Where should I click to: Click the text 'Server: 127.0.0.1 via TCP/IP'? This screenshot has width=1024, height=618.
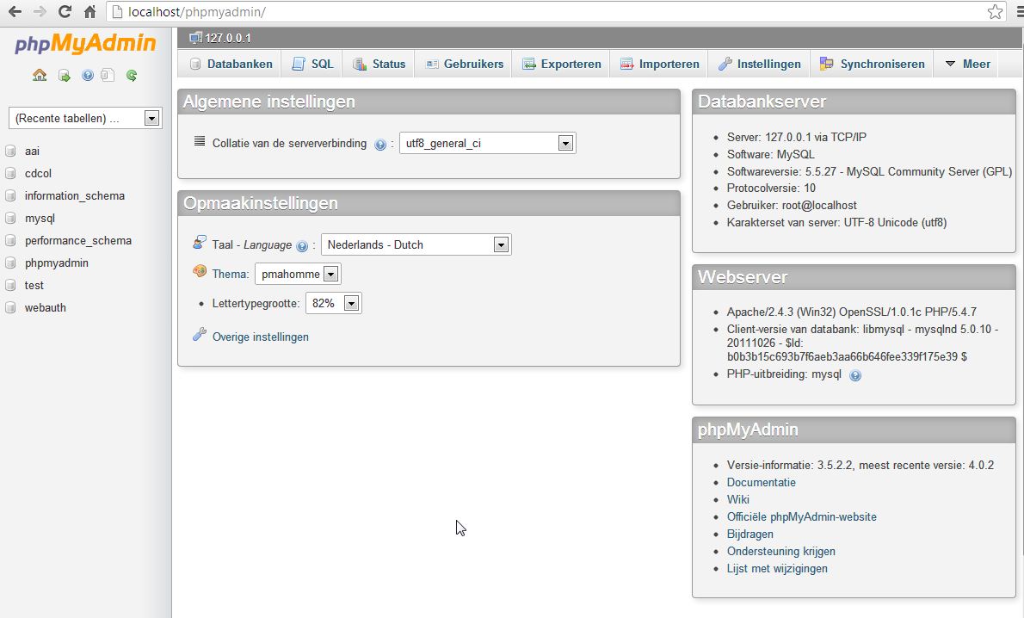point(797,137)
